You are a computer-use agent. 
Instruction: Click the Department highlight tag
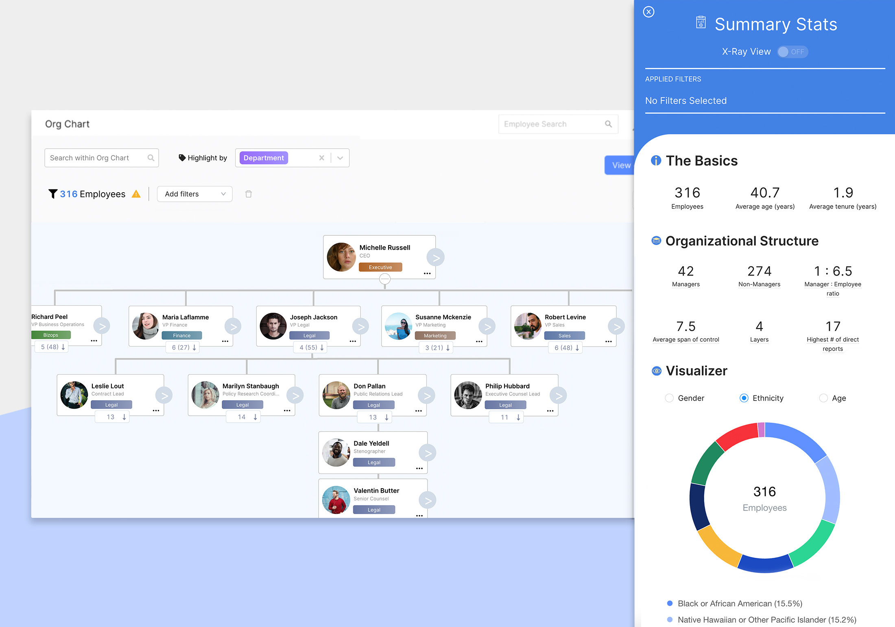coord(264,158)
